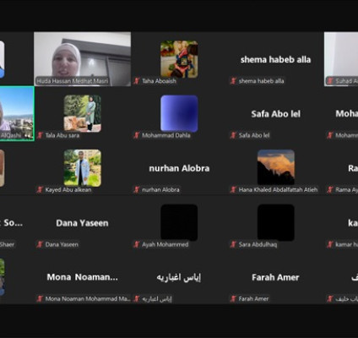Screen dimensions: 358x338
Task: Click the muted mic icon beside Sara Abdulhaq
Action: pyautogui.click(x=233, y=244)
